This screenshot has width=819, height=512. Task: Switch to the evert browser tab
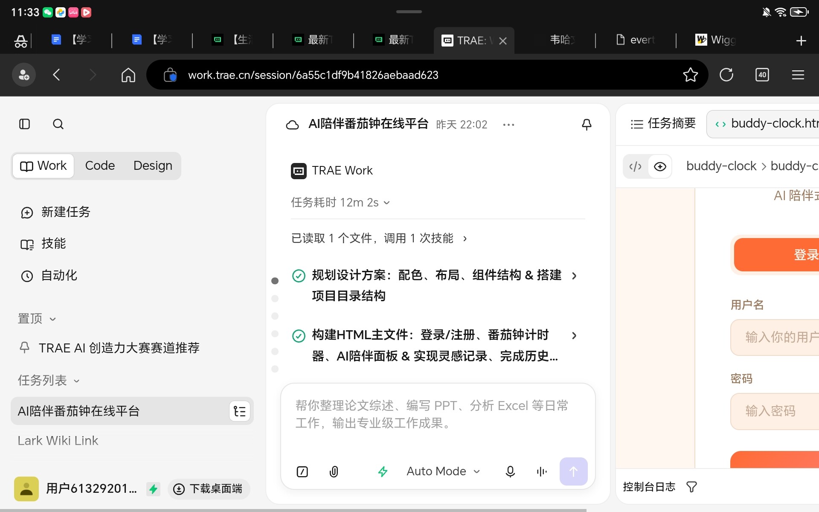(x=636, y=40)
